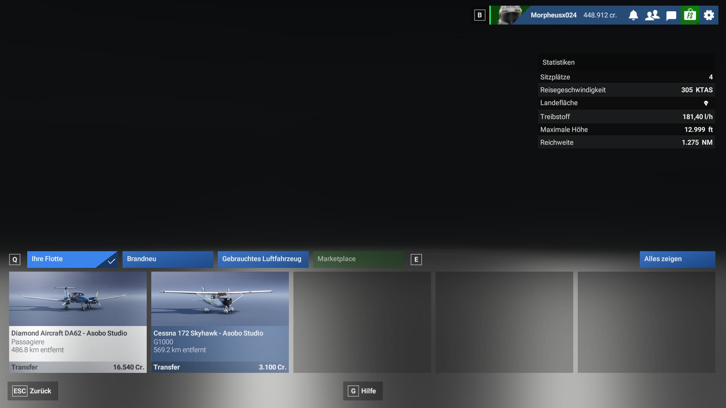Click the Landefläche surface type icon
This screenshot has height=408, width=726.
click(x=706, y=103)
